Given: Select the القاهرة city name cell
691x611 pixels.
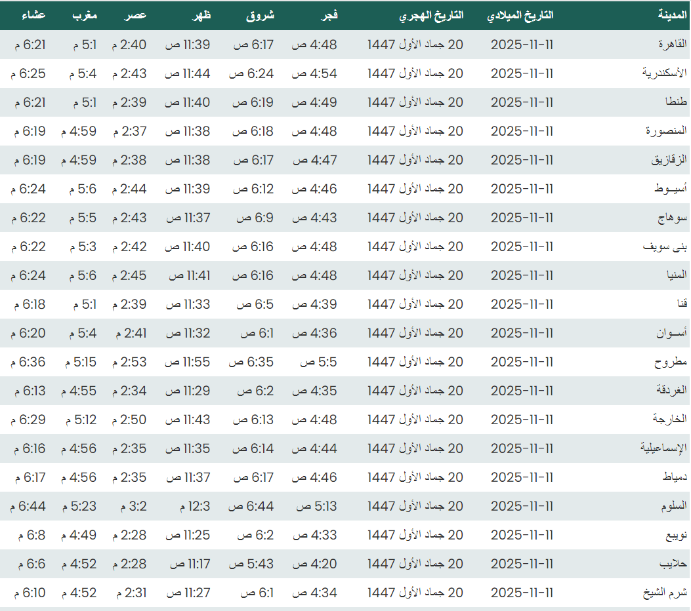Looking at the screenshot, I should [x=672, y=45].
